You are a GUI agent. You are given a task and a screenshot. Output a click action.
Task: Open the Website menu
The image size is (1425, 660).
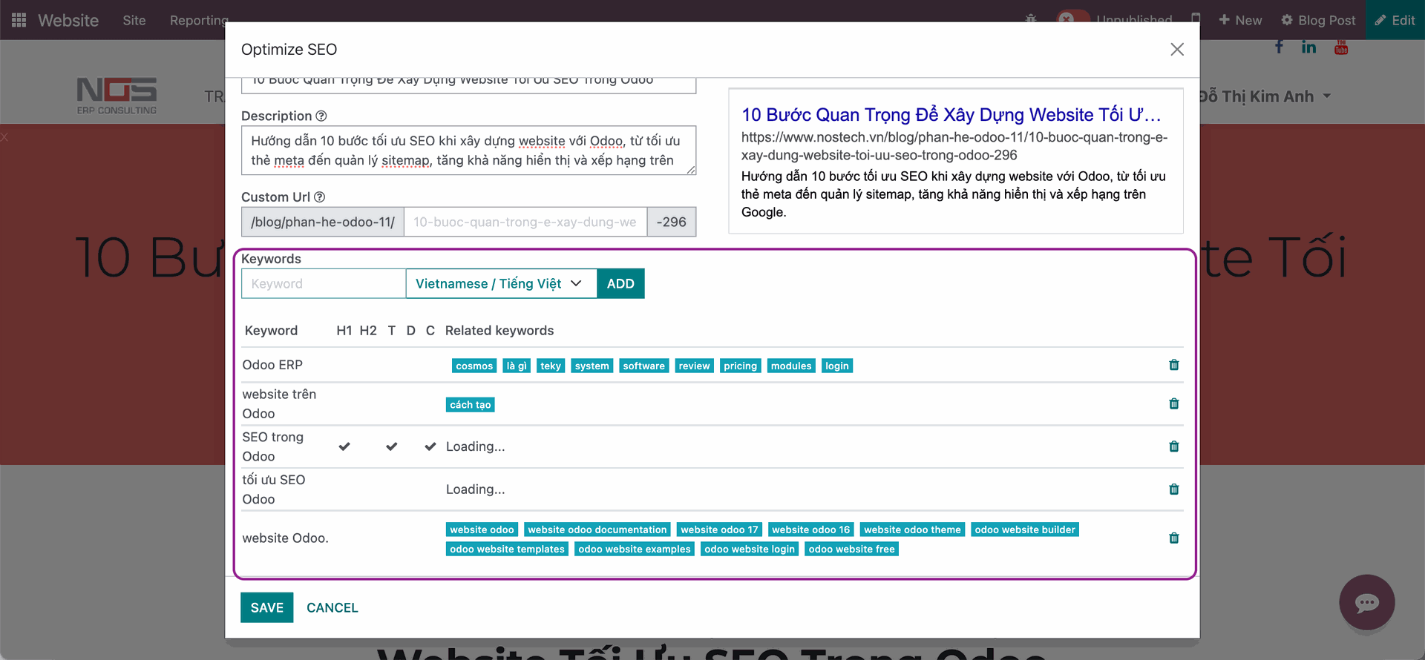68,20
